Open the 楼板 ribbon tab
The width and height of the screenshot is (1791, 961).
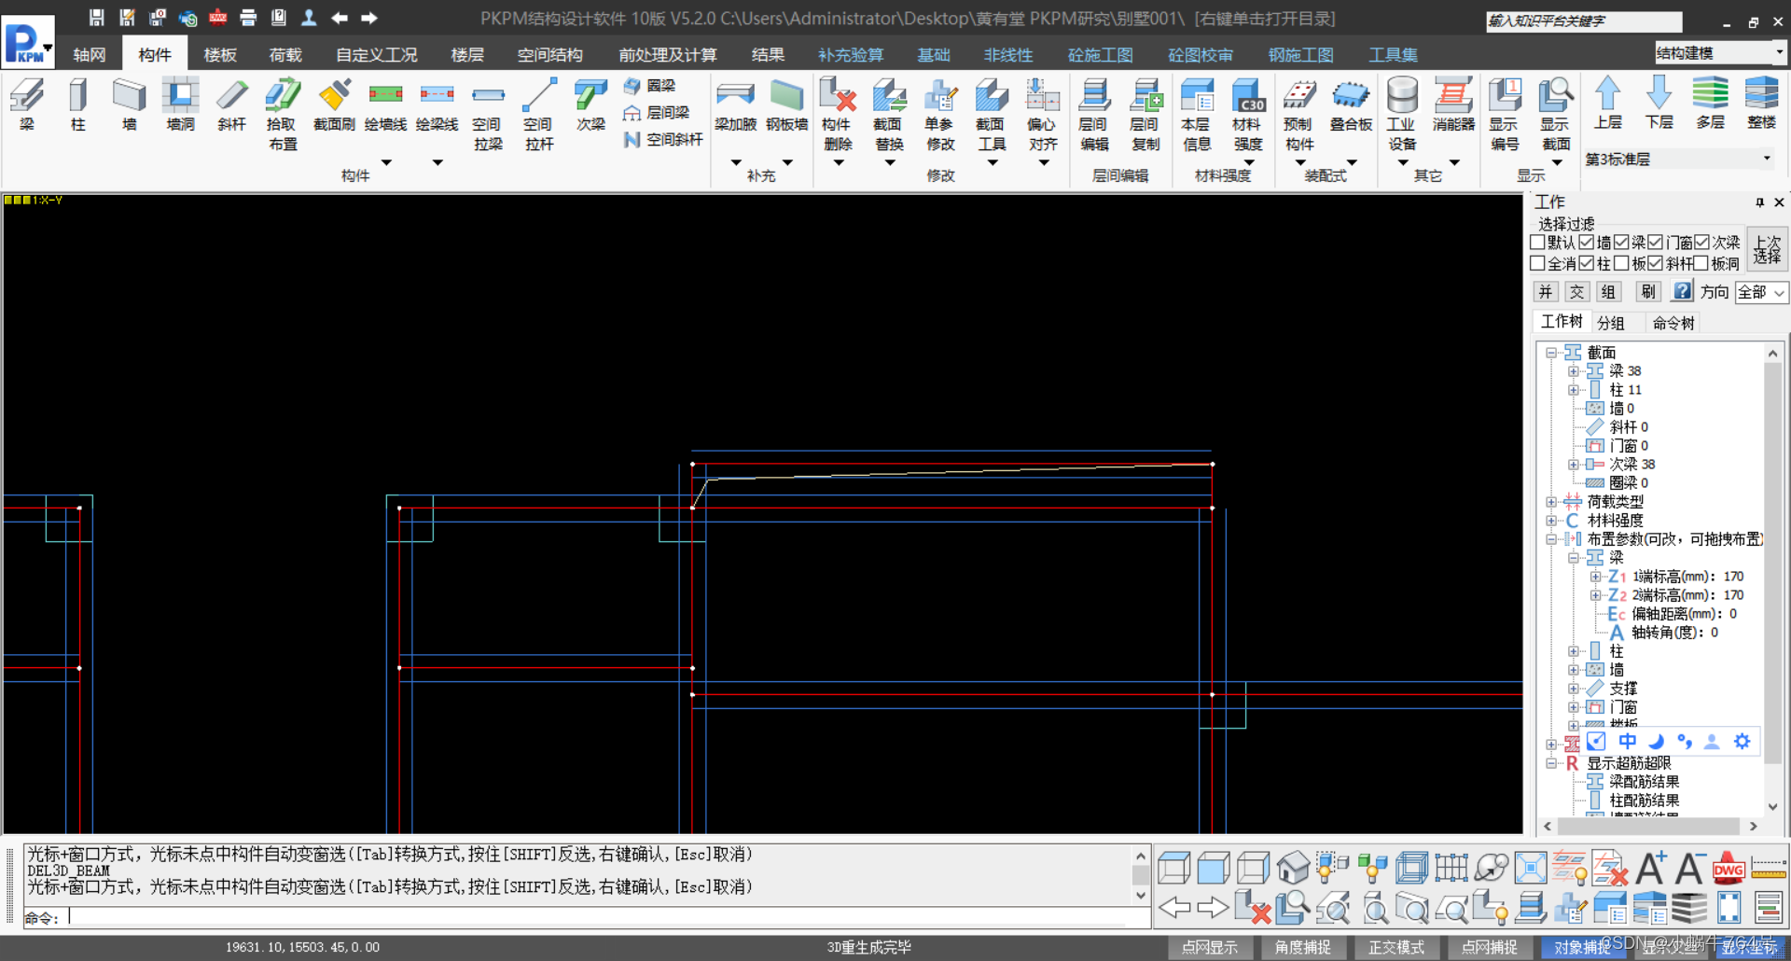click(x=220, y=55)
